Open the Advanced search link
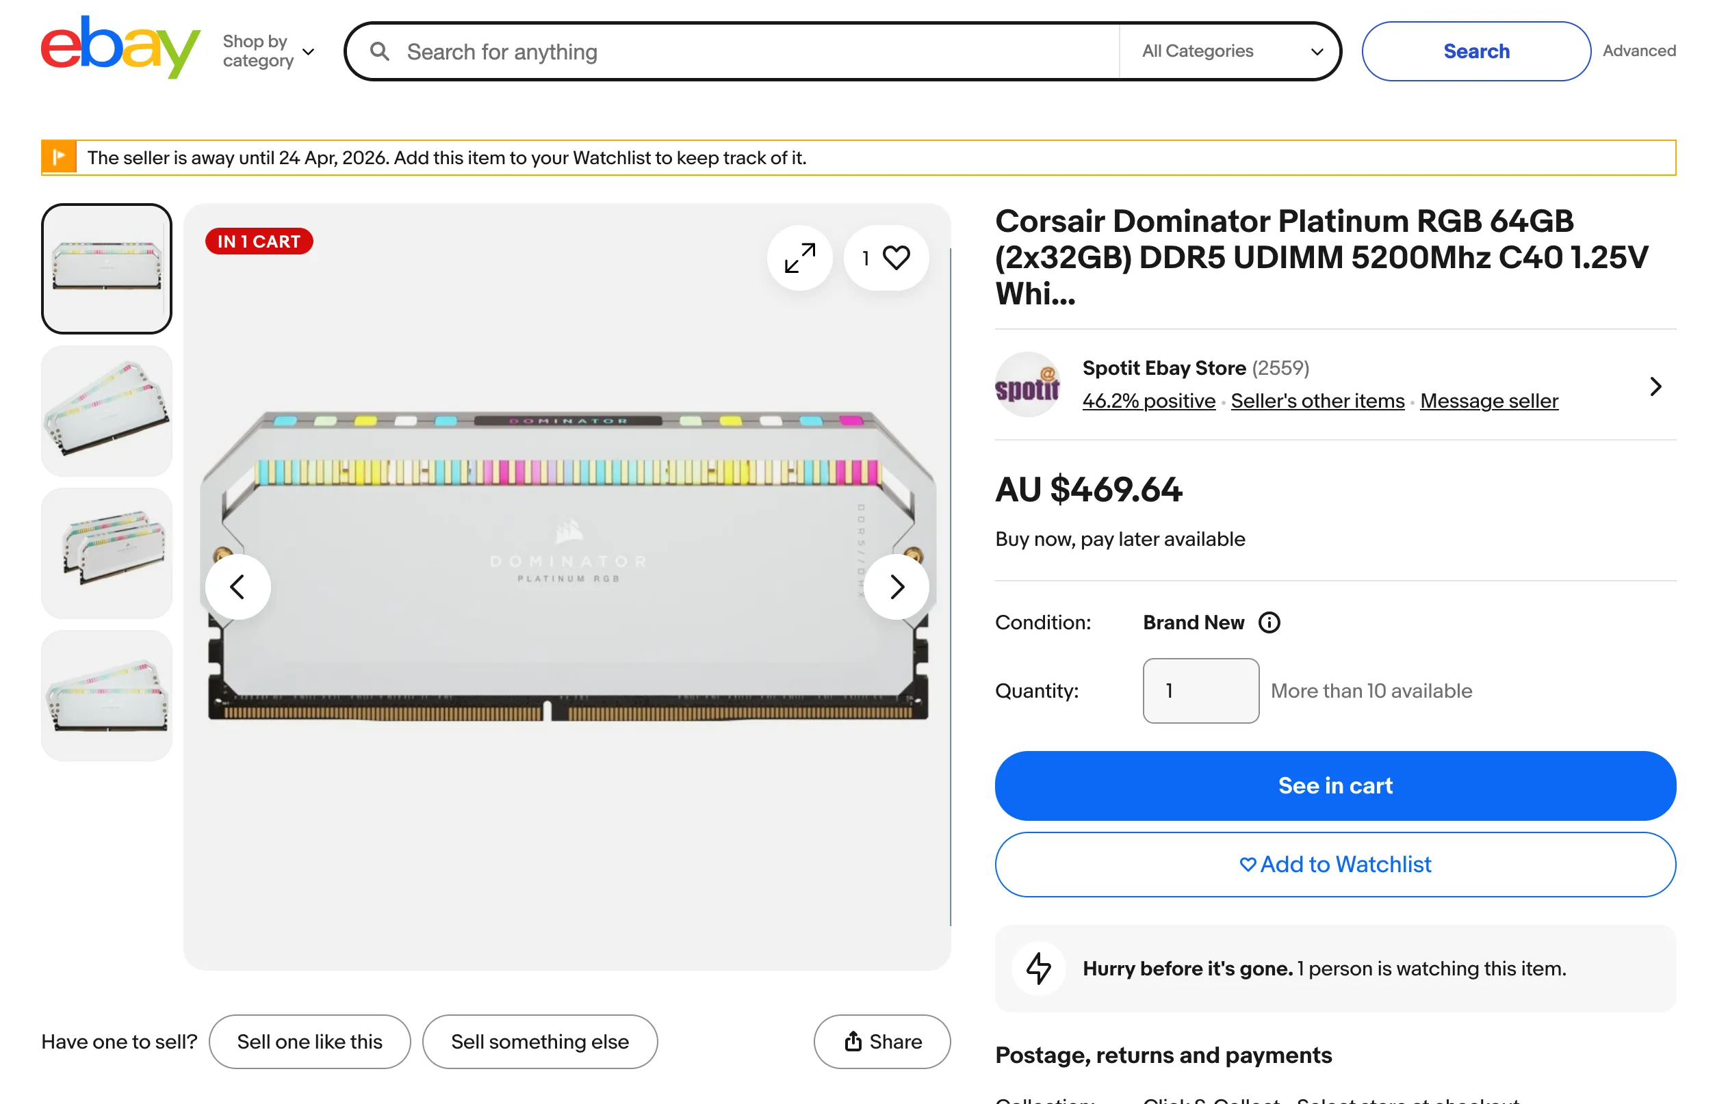The image size is (1715, 1104). coord(1638,51)
